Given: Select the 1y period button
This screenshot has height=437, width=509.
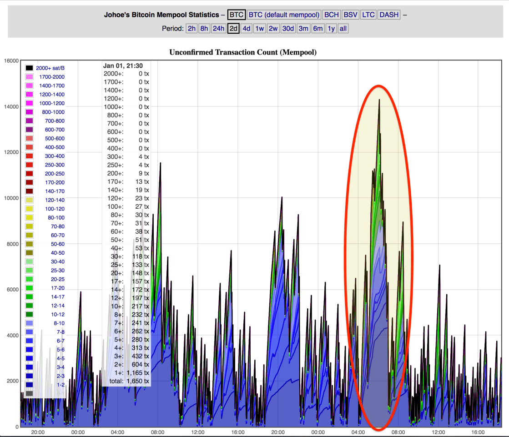Looking at the screenshot, I should click(331, 29).
